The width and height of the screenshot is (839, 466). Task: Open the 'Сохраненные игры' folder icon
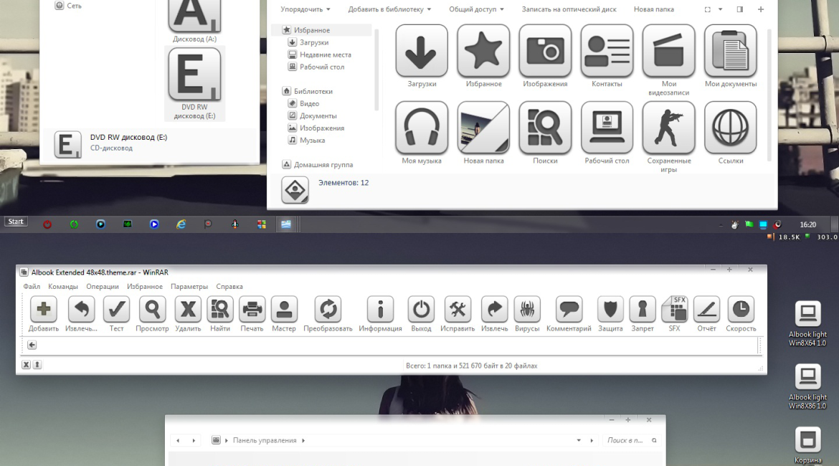668,128
